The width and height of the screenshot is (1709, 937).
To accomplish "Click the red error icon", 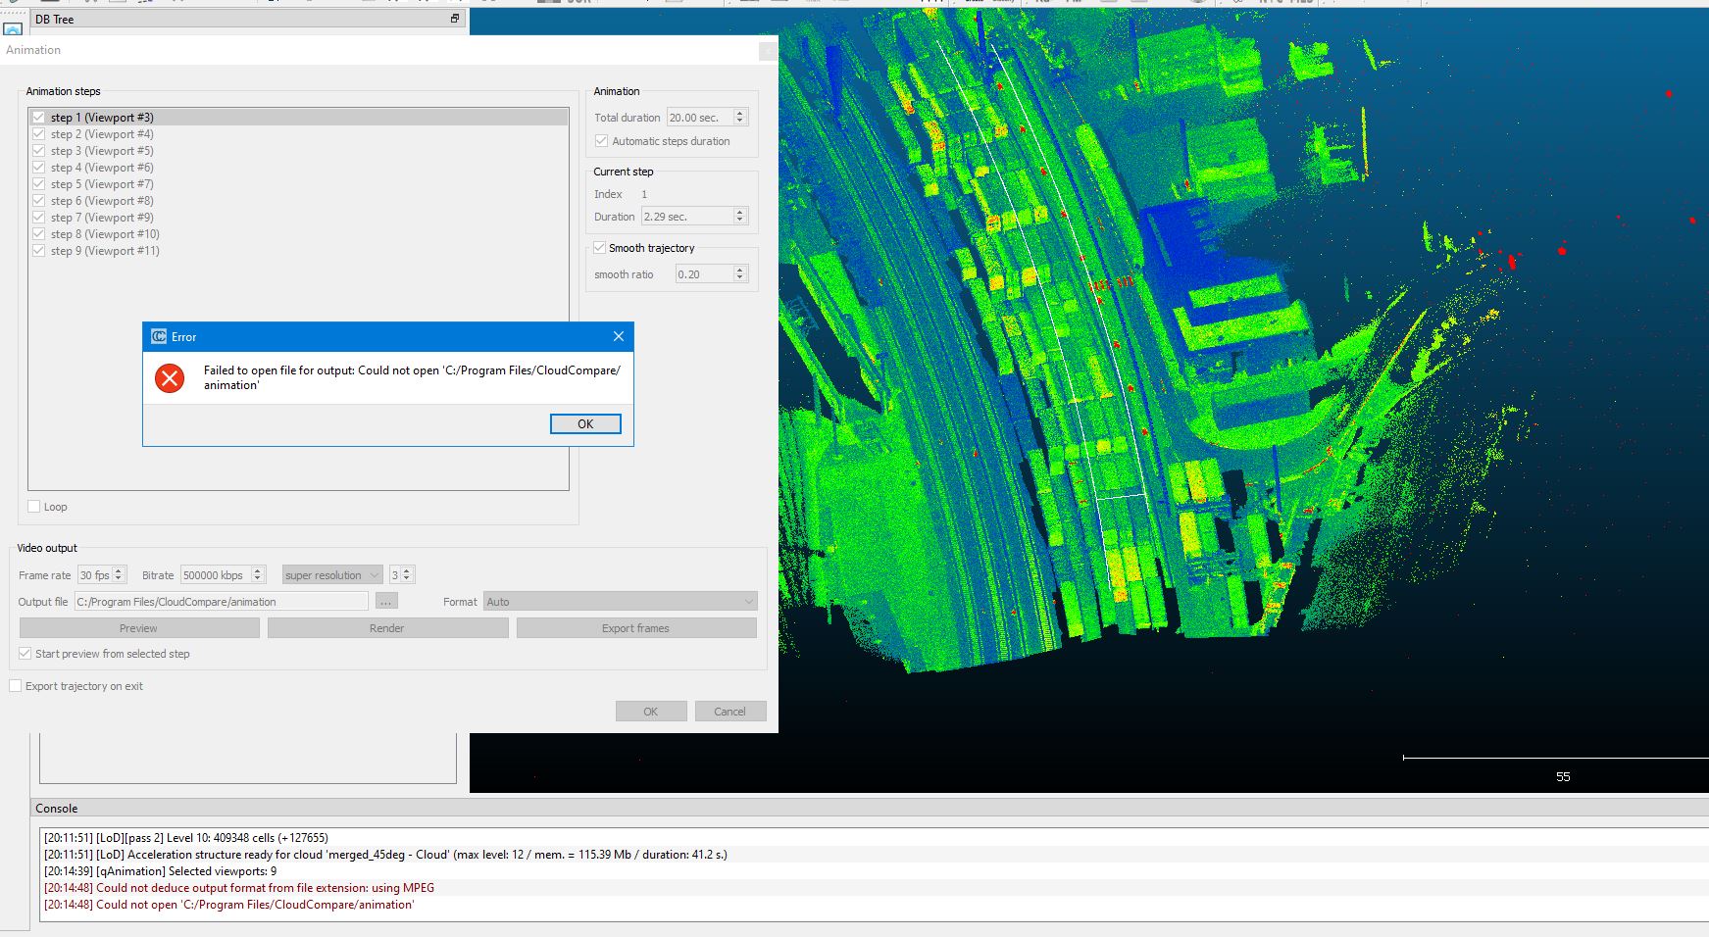I will pyautogui.click(x=170, y=378).
